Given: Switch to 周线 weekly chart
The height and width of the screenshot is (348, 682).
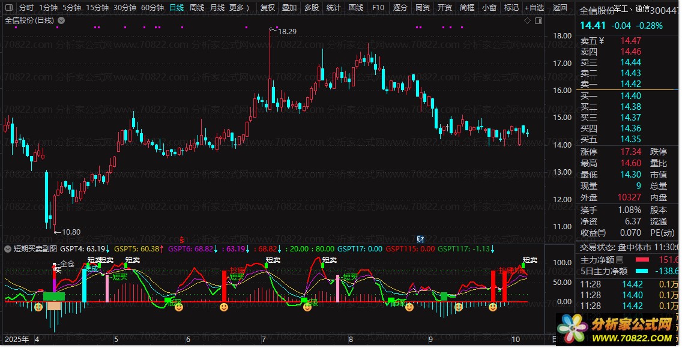Looking at the screenshot, I should [197, 7].
